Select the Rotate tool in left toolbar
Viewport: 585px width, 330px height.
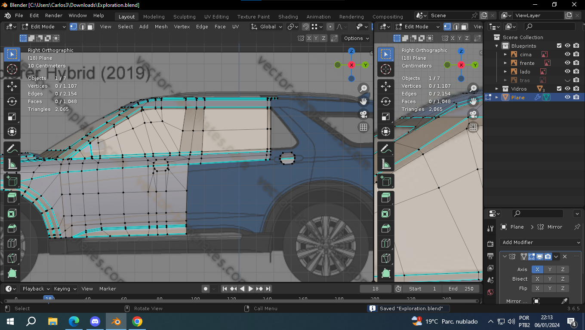tap(12, 101)
